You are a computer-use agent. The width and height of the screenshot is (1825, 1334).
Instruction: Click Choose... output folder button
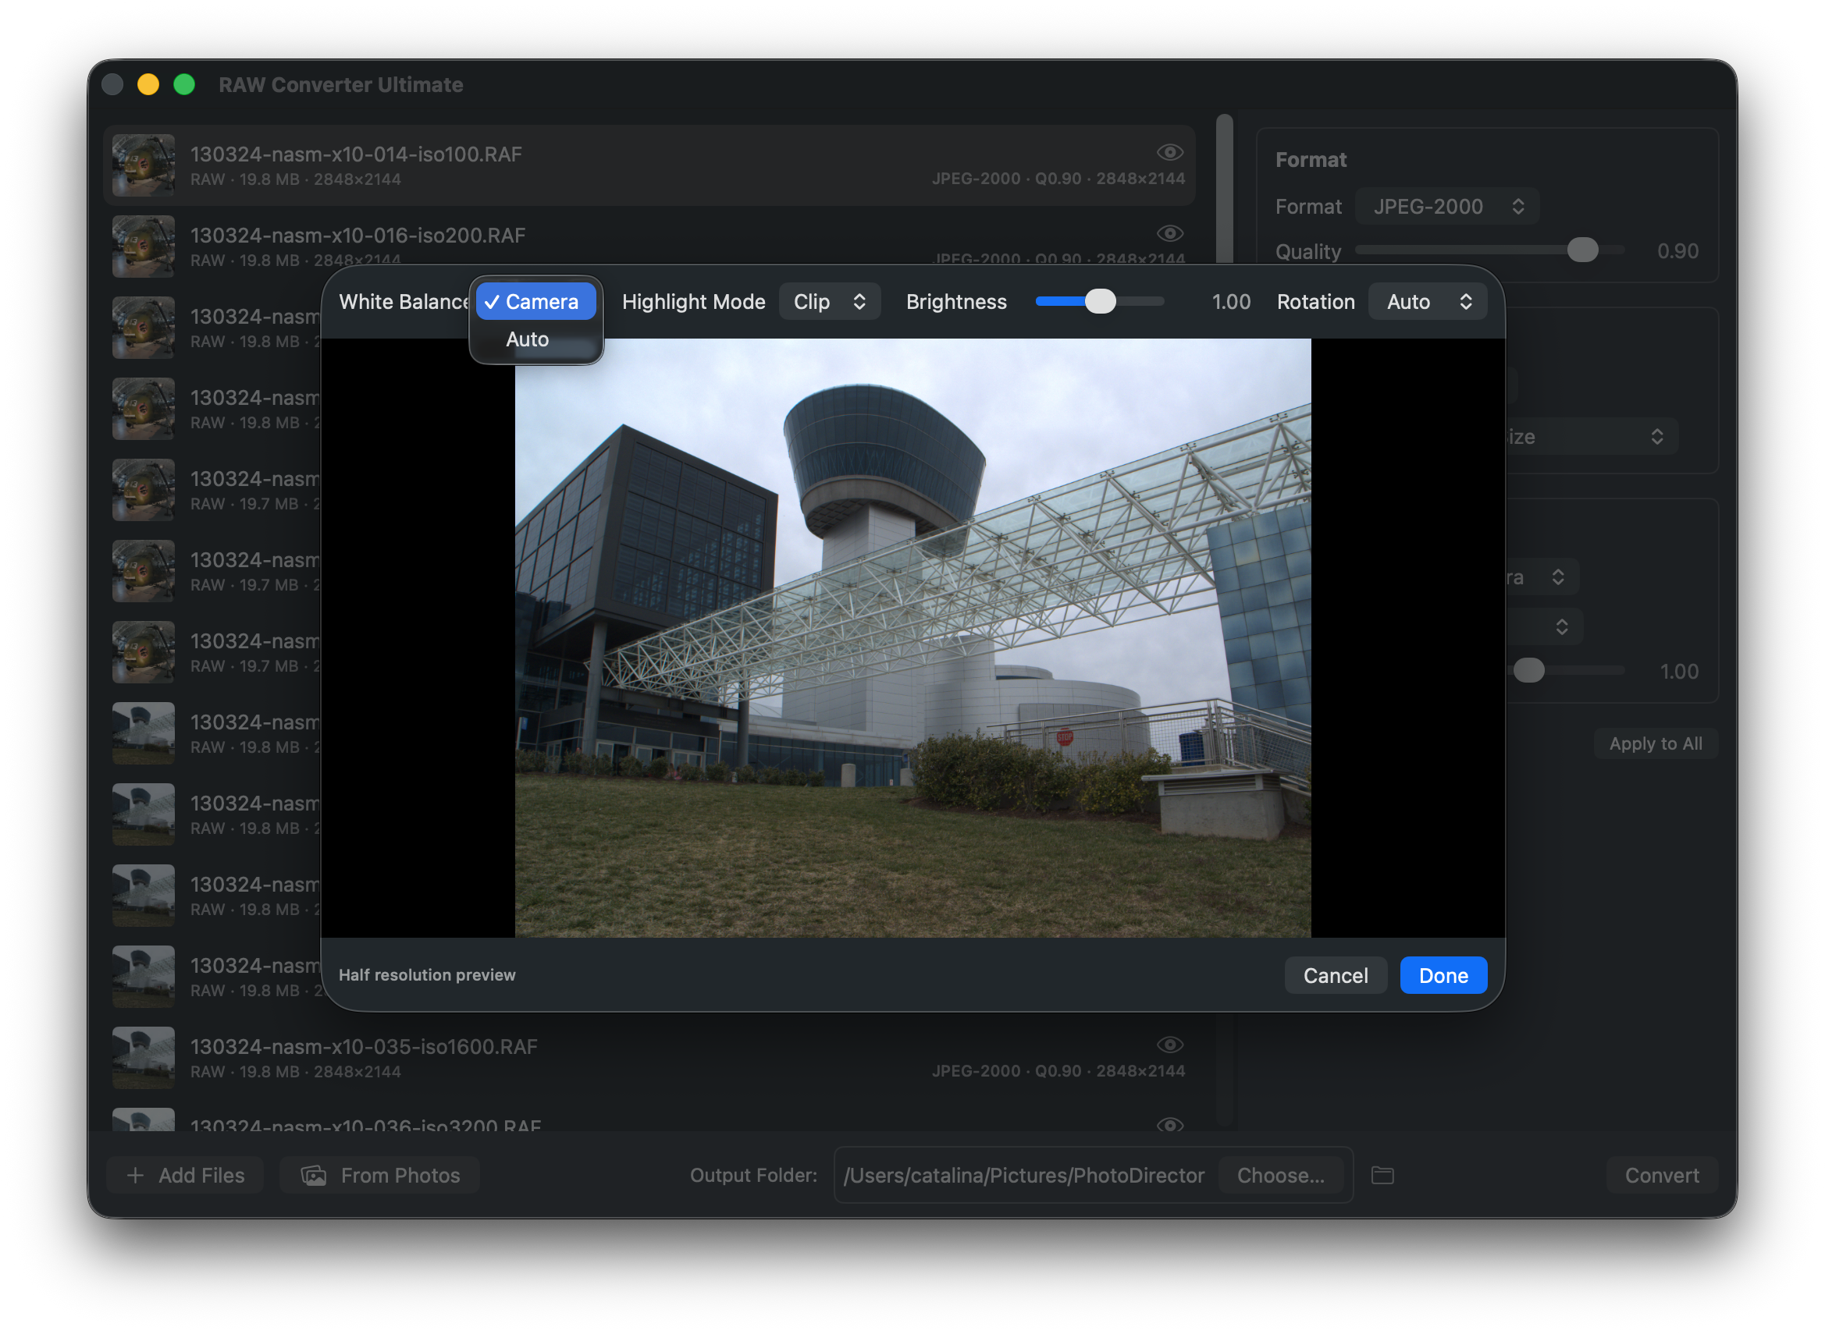pyautogui.click(x=1280, y=1176)
